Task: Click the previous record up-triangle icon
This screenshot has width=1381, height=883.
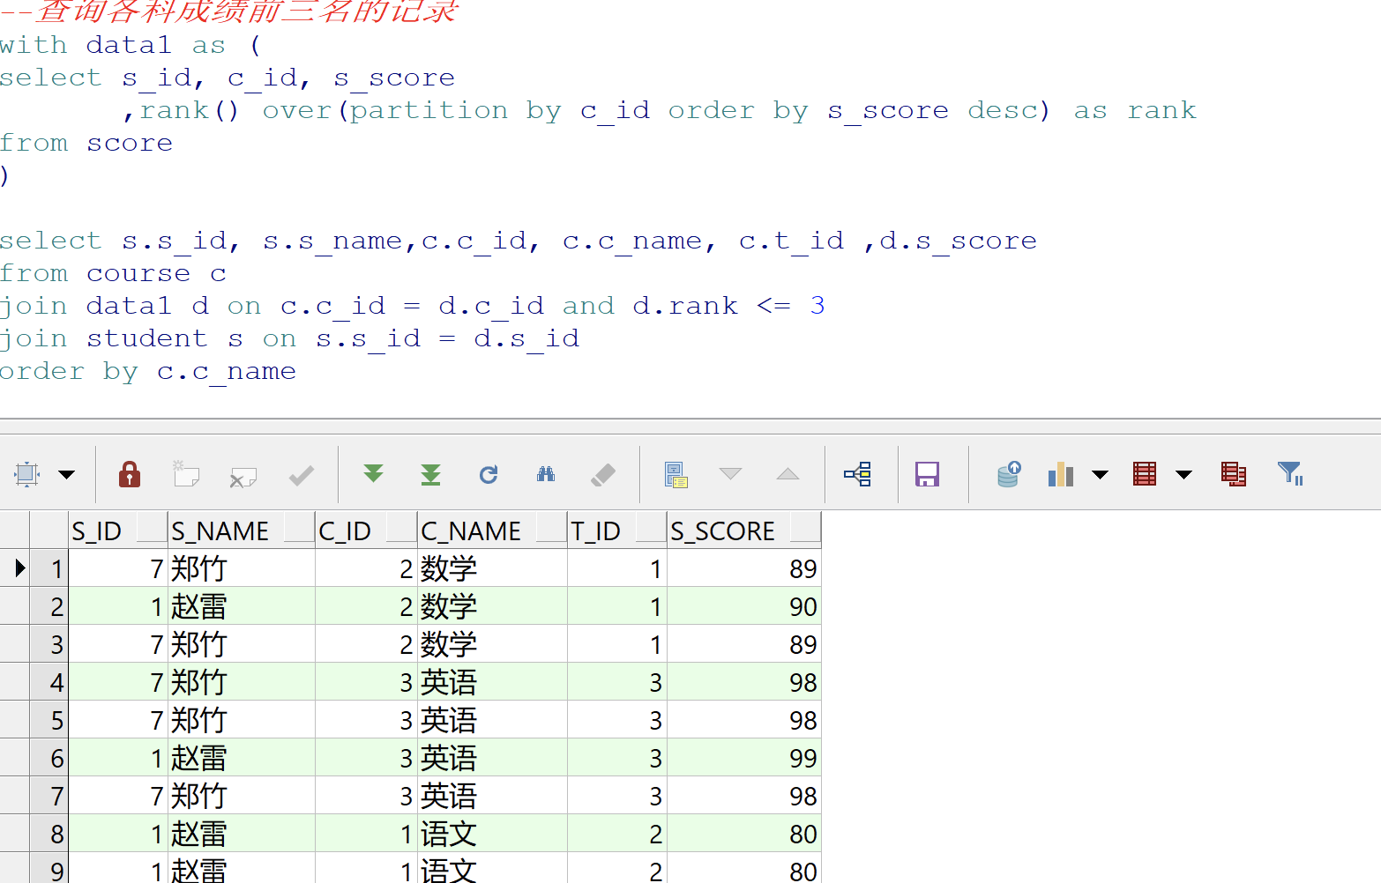Action: [x=788, y=474]
